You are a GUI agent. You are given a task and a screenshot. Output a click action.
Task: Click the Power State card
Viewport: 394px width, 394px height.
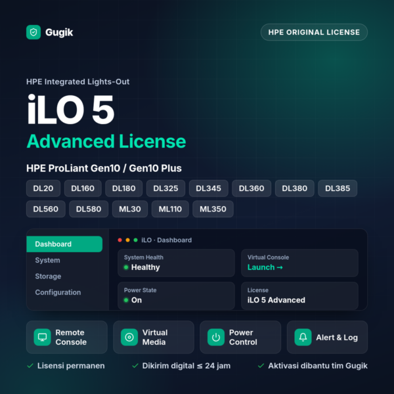pos(176,295)
